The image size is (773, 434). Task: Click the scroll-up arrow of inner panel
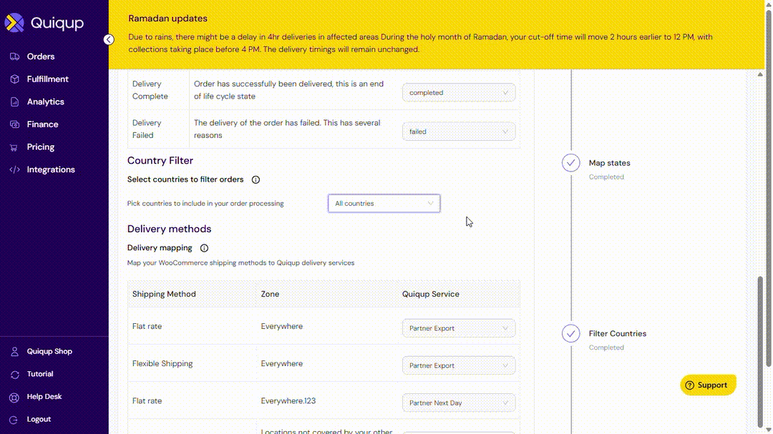point(760,74)
